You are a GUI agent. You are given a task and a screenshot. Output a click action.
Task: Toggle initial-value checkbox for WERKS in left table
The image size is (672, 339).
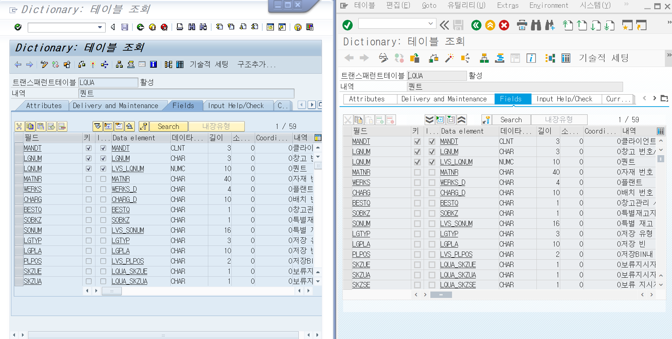(103, 189)
